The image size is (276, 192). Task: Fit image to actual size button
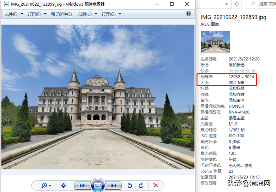[64, 186]
